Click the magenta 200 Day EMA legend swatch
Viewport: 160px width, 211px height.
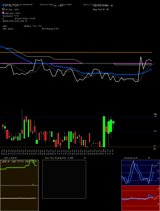click(3, 13)
